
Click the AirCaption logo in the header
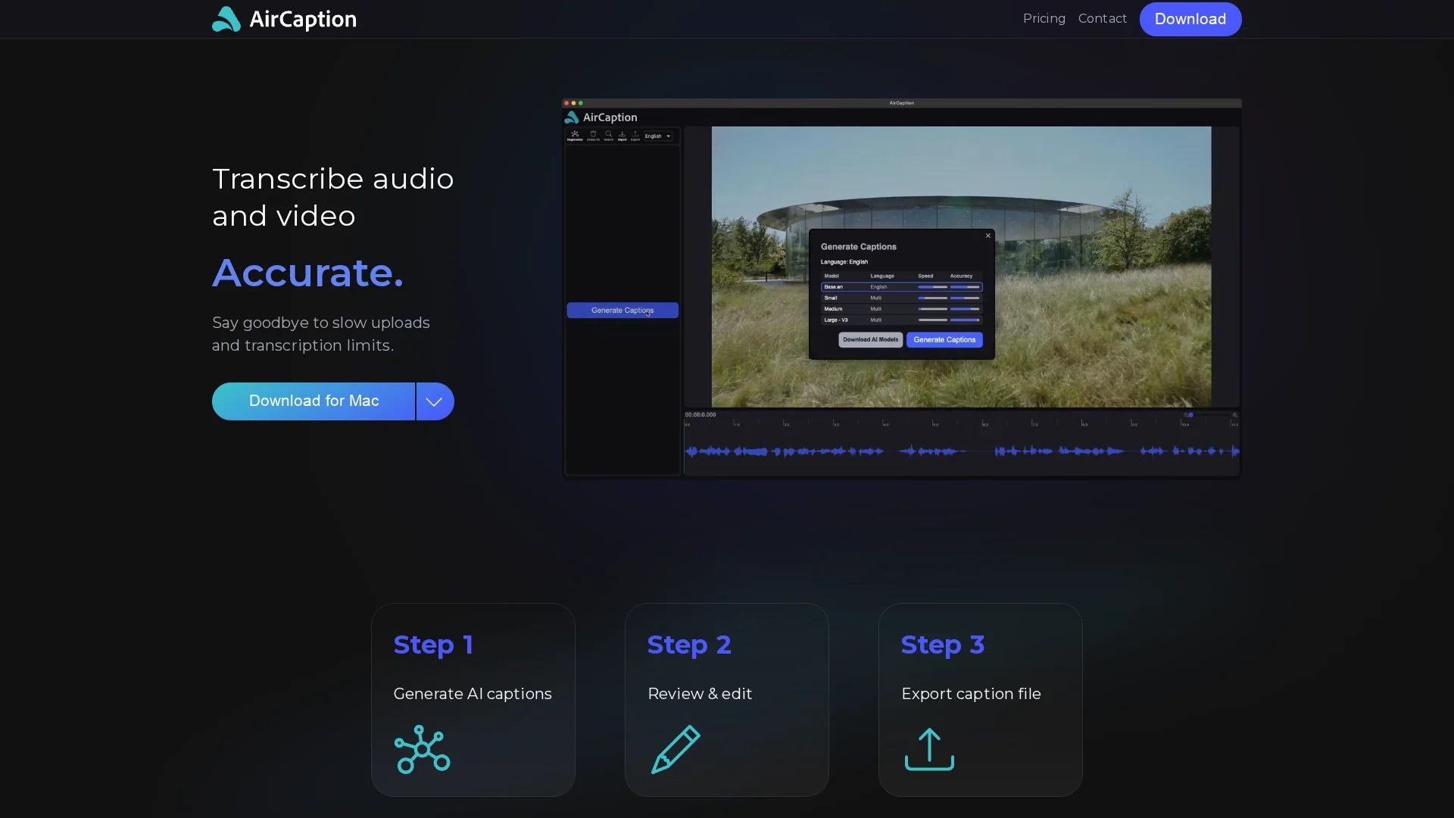point(284,19)
